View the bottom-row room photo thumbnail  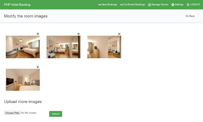coord(23,80)
